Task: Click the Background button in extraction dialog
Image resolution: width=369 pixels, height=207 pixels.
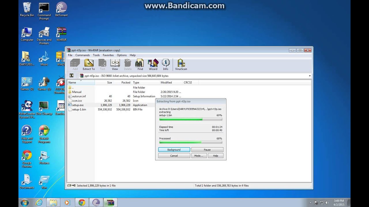Action: pyautogui.click(x=174, y=150)
